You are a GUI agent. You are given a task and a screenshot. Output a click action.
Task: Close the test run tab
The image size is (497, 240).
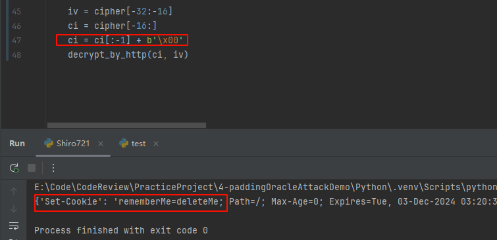point(155,144)
